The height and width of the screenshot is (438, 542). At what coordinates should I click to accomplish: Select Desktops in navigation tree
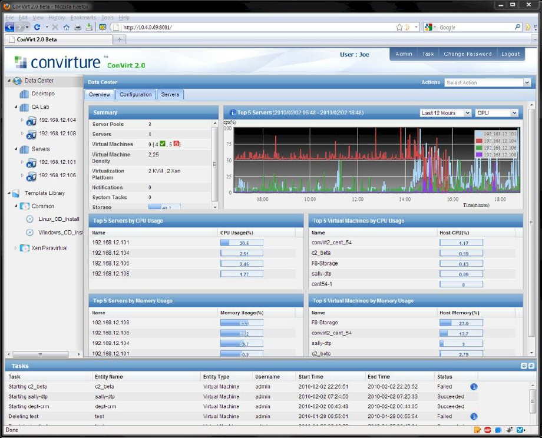(43, 94)
